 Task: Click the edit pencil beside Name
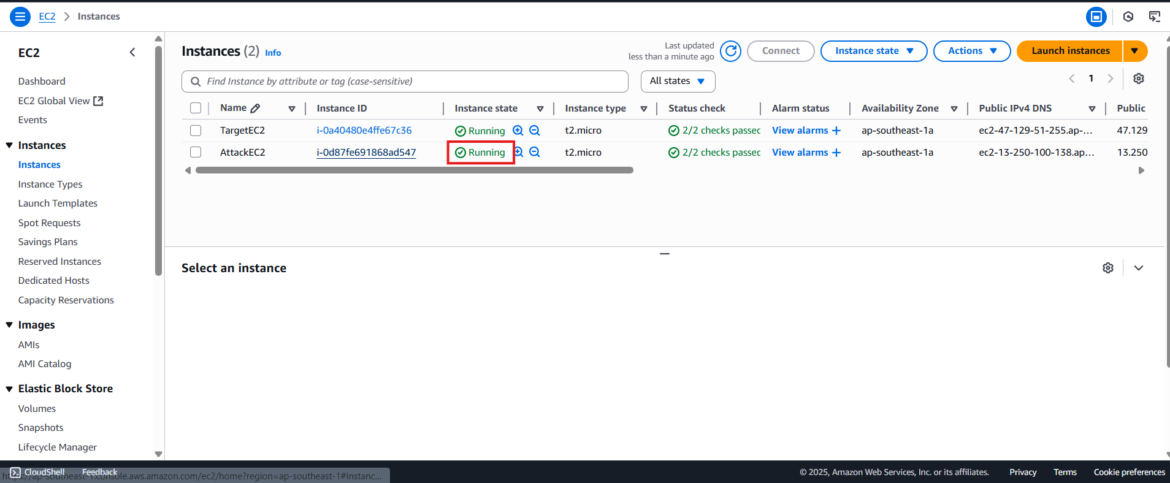pyautogui.click(x=256, y=108)
